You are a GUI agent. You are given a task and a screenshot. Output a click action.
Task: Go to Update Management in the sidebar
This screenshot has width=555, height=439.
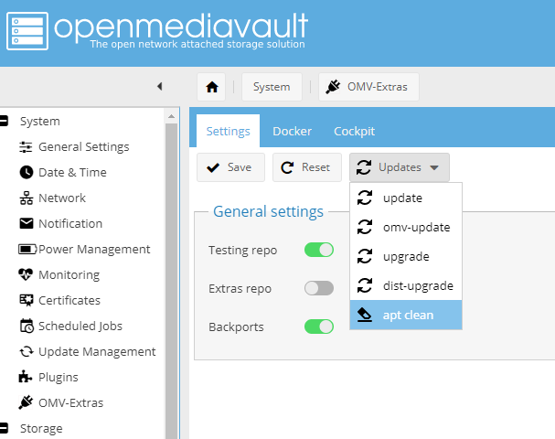[97, 351]
